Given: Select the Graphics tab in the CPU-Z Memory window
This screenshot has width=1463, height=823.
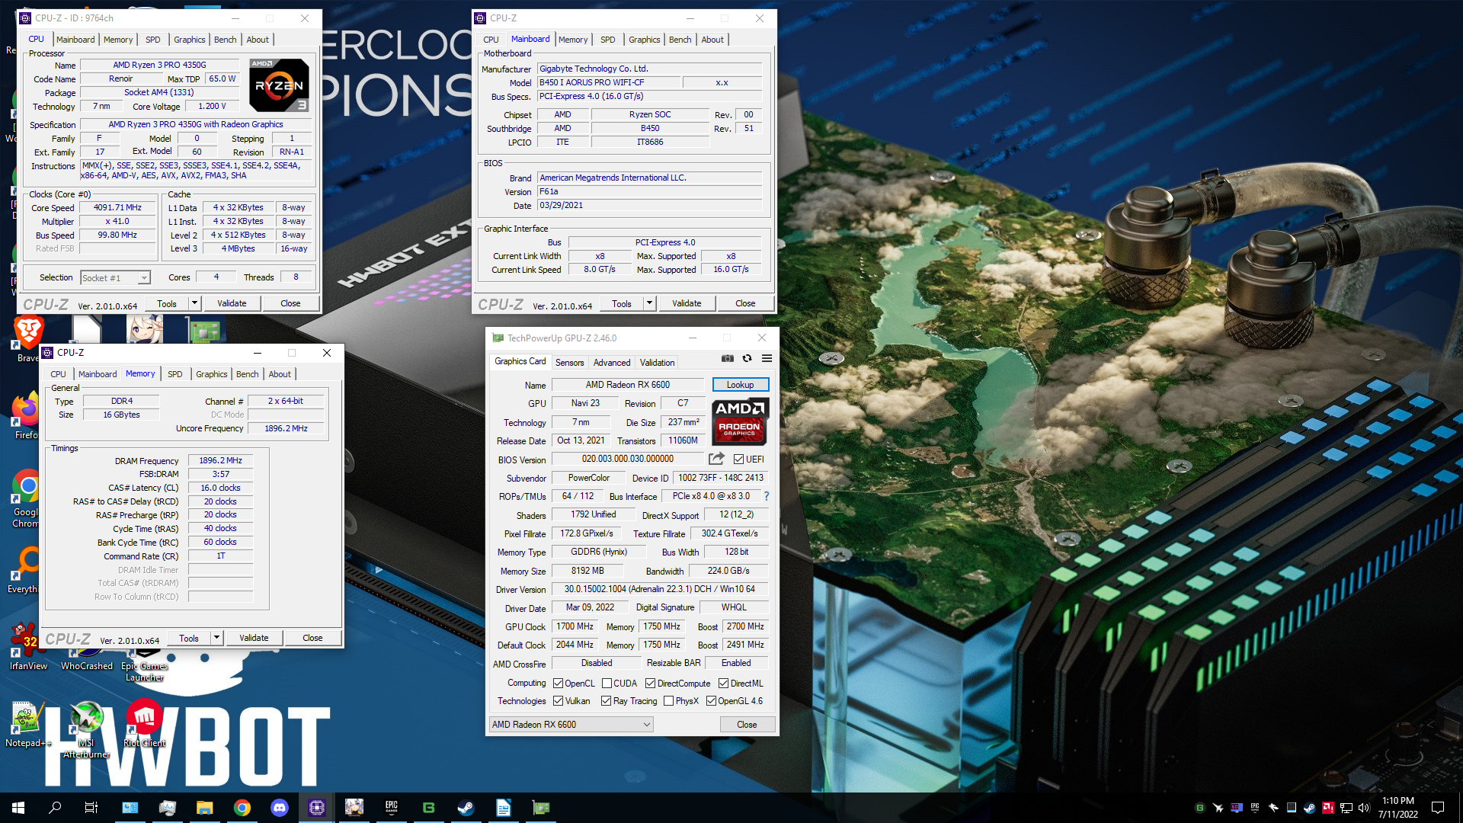Looking at the screenshot, I should 211,374.
